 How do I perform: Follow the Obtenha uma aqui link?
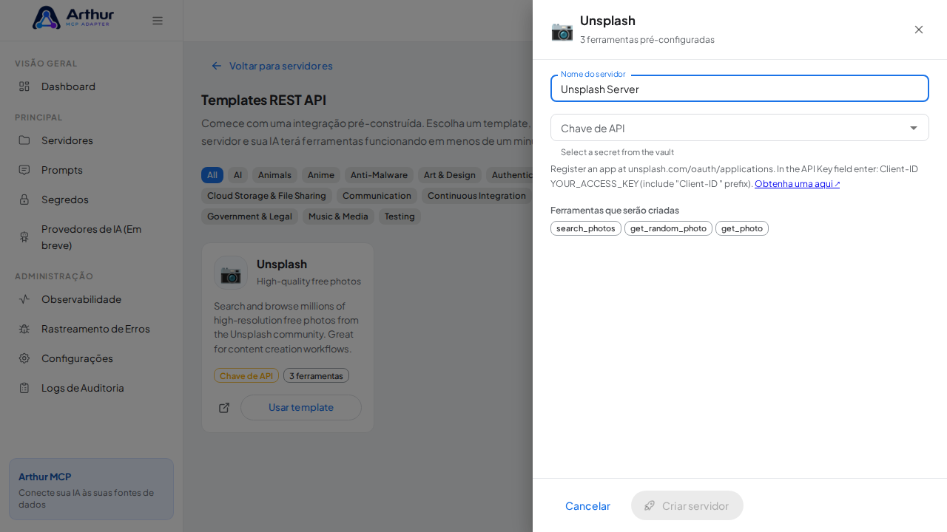pyautogui.click(x=798, y=184)
